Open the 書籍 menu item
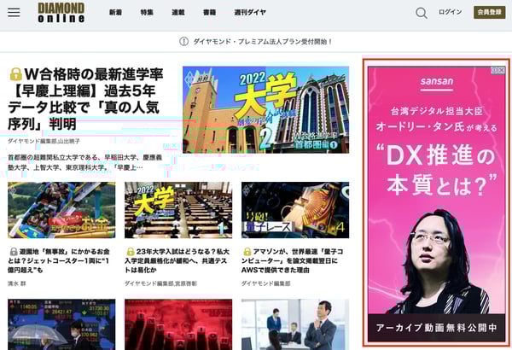 point(209,13)
